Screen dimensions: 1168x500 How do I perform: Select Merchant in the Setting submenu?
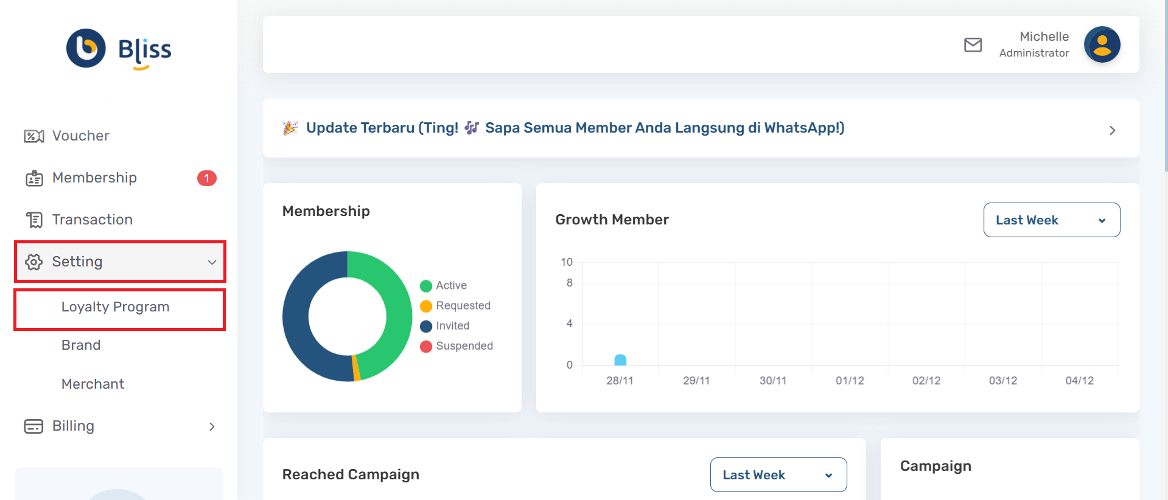click(x=93, y=384)
